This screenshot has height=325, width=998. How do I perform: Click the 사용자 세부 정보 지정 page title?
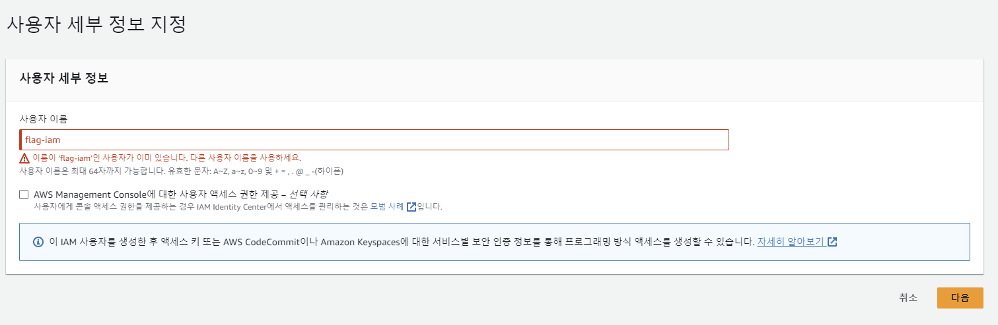click(96, 24)
